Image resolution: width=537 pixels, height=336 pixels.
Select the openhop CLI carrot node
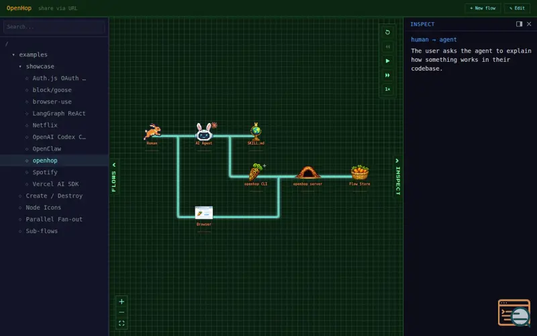click(x=256, y=172)
